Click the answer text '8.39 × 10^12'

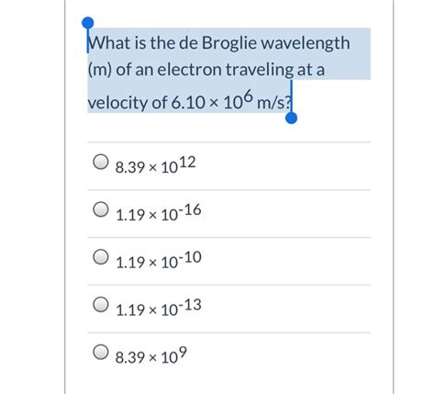155,164
